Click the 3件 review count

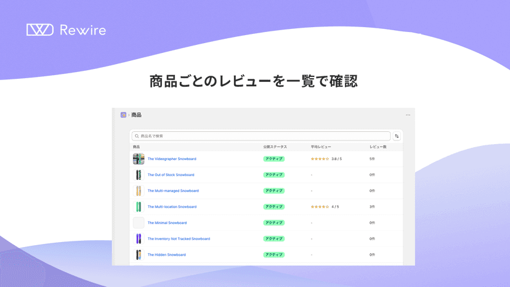pyautogui.click(x=372, y=206)
